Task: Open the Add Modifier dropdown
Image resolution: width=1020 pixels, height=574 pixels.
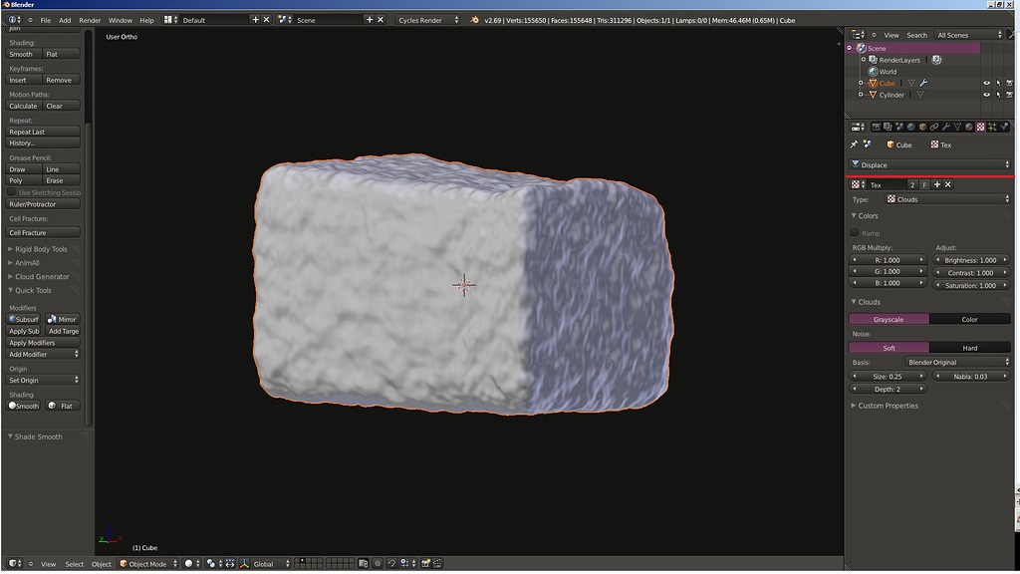Action: [x=43, y=355]
